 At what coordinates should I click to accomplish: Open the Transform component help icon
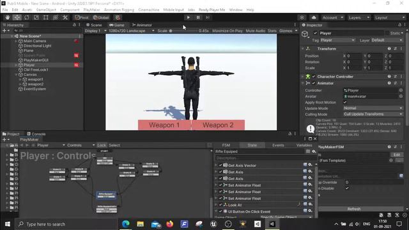click(389, 49)
